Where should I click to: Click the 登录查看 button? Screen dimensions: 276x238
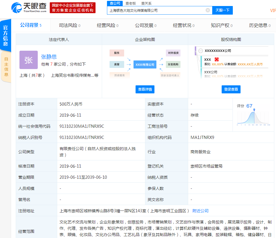[x=231, y=89]
